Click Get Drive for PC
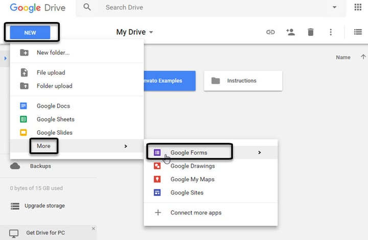The image size is (368, 240). point(45,233)
